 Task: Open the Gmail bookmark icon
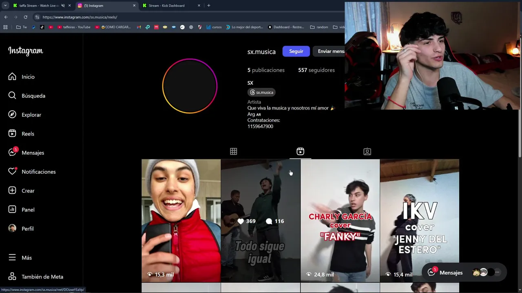(x=139, y=27)
